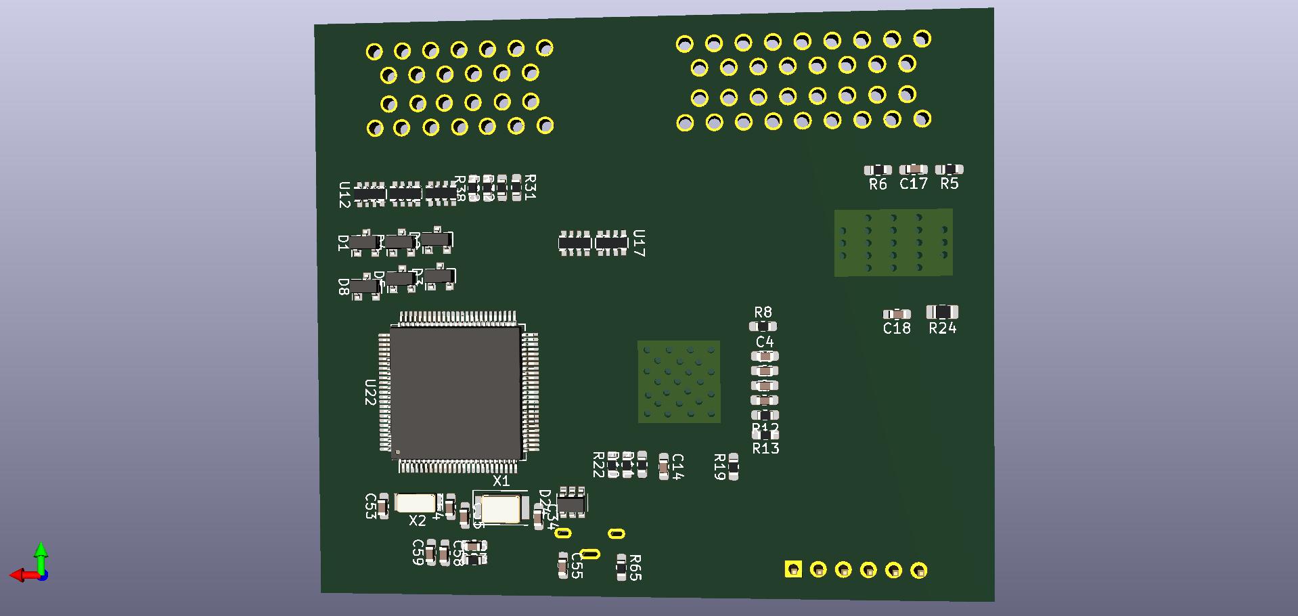Select the R19 resistor component

point(733,467)
